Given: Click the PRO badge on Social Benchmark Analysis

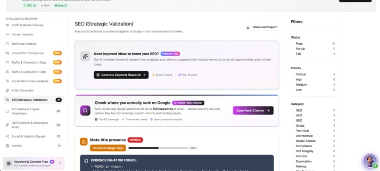Looking at the screenshot, I should (x=58, y=81).
